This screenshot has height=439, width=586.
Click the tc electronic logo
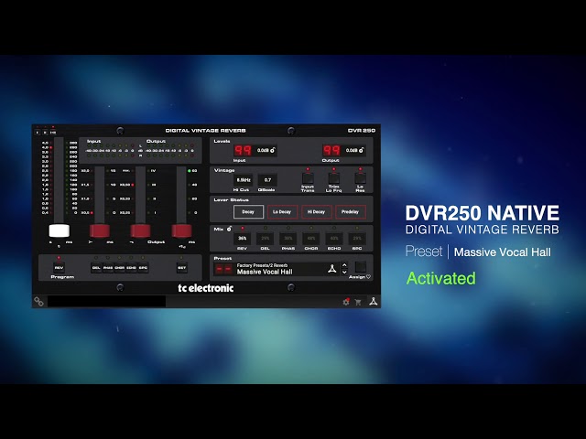point(205,288)
